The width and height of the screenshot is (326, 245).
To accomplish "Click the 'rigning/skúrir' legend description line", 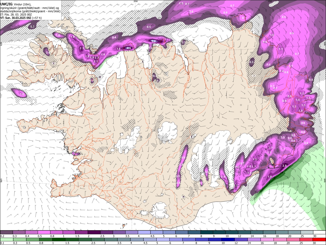I will pyautogui.click(x=30, y=7).
